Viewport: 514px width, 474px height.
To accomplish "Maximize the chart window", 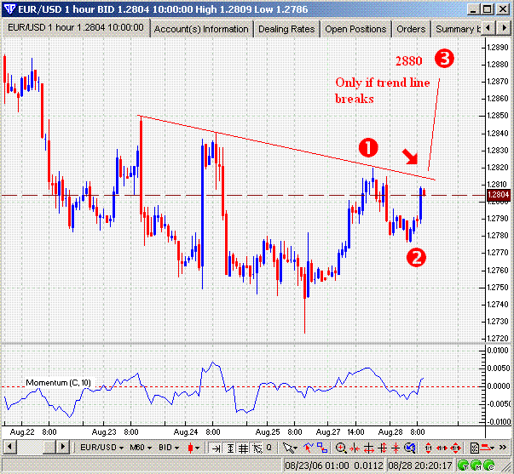I will coord(487,9).
